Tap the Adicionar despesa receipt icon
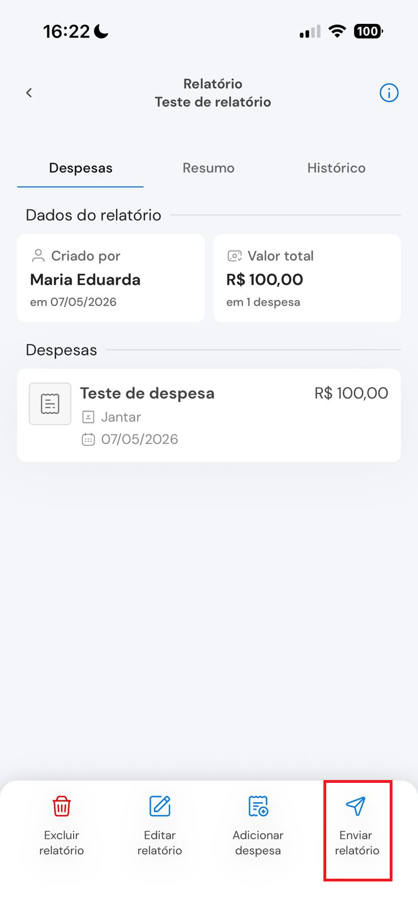This screenshot has width=418, height=907. pos(258,806)
